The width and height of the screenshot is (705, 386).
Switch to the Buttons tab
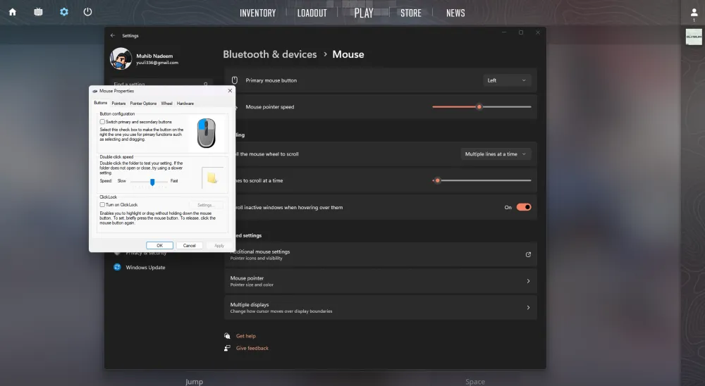101,103
